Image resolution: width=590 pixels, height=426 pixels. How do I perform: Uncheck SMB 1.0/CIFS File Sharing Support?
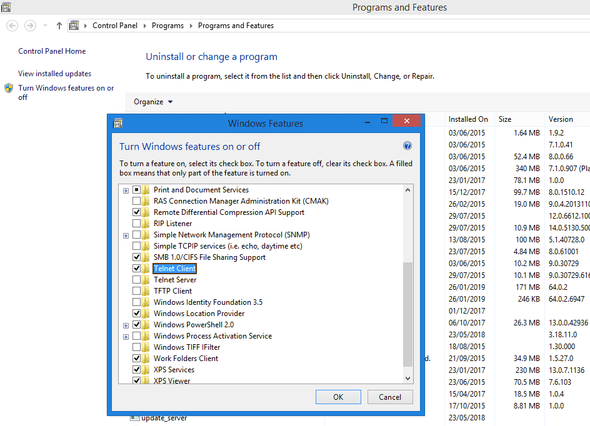click(137, 257)
